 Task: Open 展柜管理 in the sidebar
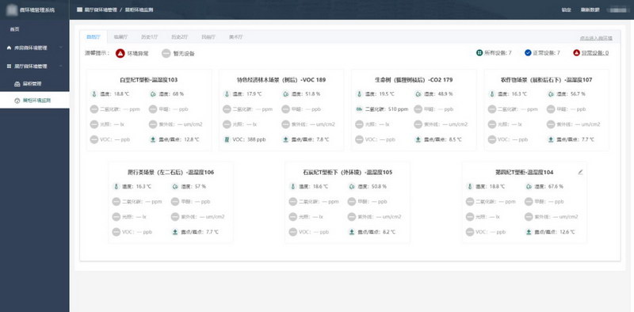pyautogui.click(x=32, y=84)
